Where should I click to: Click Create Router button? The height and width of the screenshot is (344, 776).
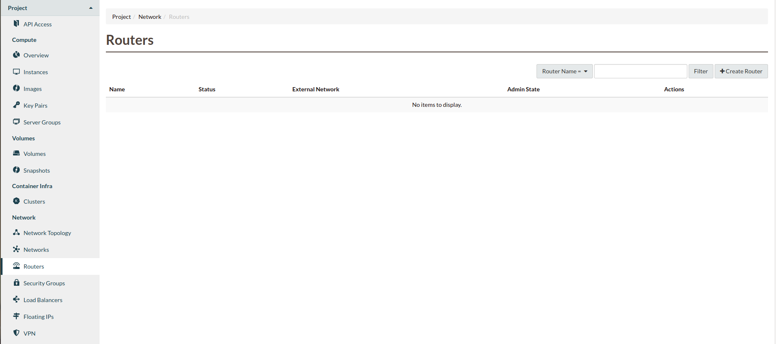click(741, 71)
